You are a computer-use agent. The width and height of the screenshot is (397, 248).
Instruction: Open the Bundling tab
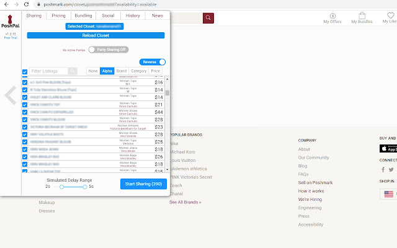pos(83,15)
